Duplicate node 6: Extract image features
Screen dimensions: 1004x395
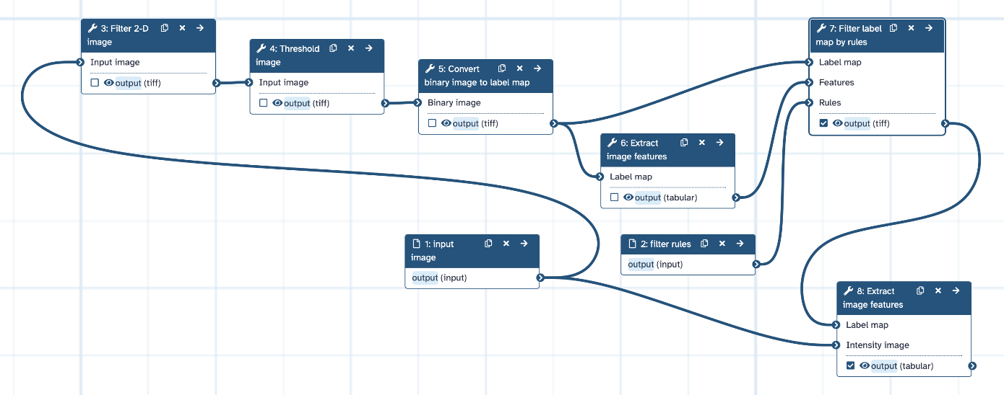click(684, 143)
